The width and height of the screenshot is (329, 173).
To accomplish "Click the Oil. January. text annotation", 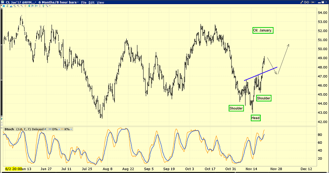I will [263, 30].
